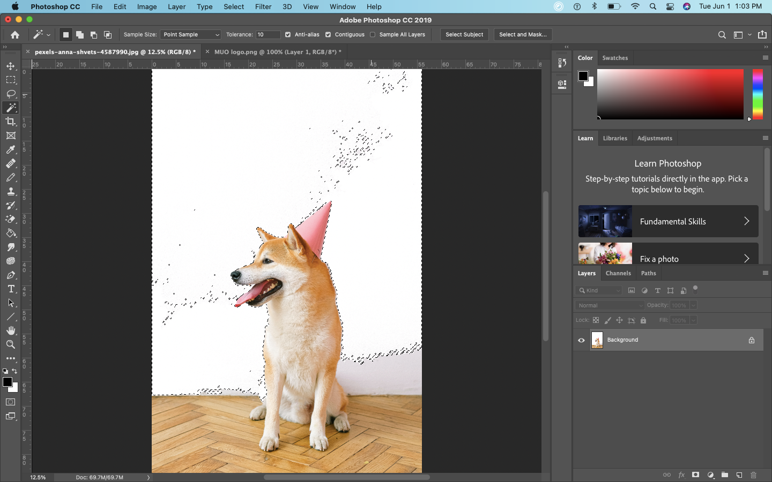Screen dimensions: 772x482
Task: Click the Tolerance input field
Action: (x=268, y=34)
